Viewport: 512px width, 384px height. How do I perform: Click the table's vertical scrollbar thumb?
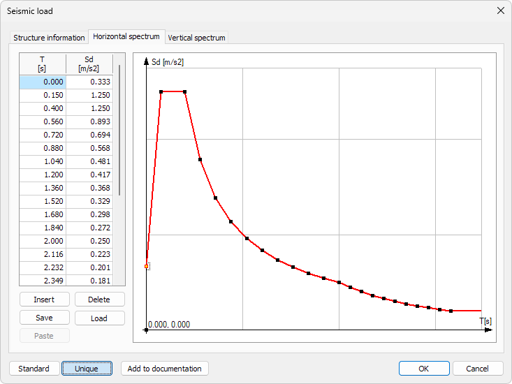click(x=119, y=130)
